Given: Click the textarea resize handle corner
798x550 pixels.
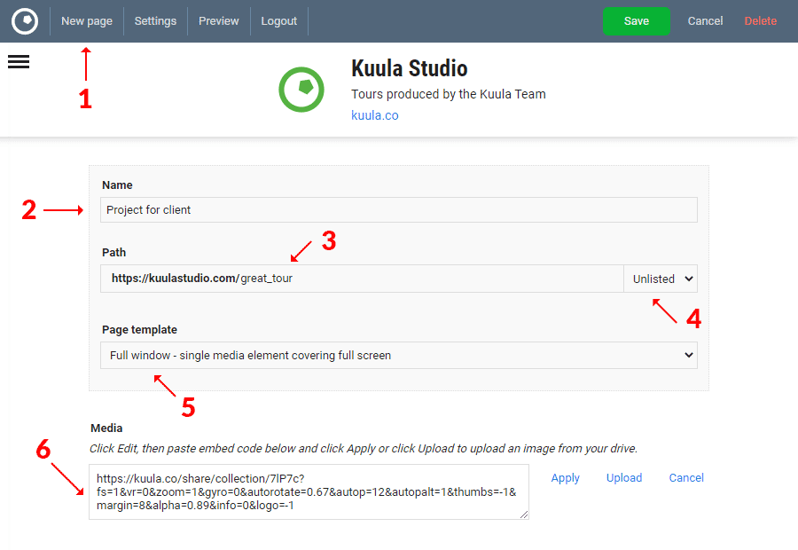Looking at the screenshot, I should [524, 515].
